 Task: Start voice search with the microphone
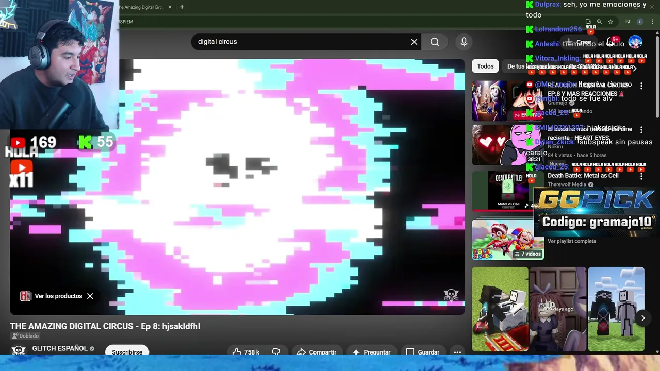point(464,42)
